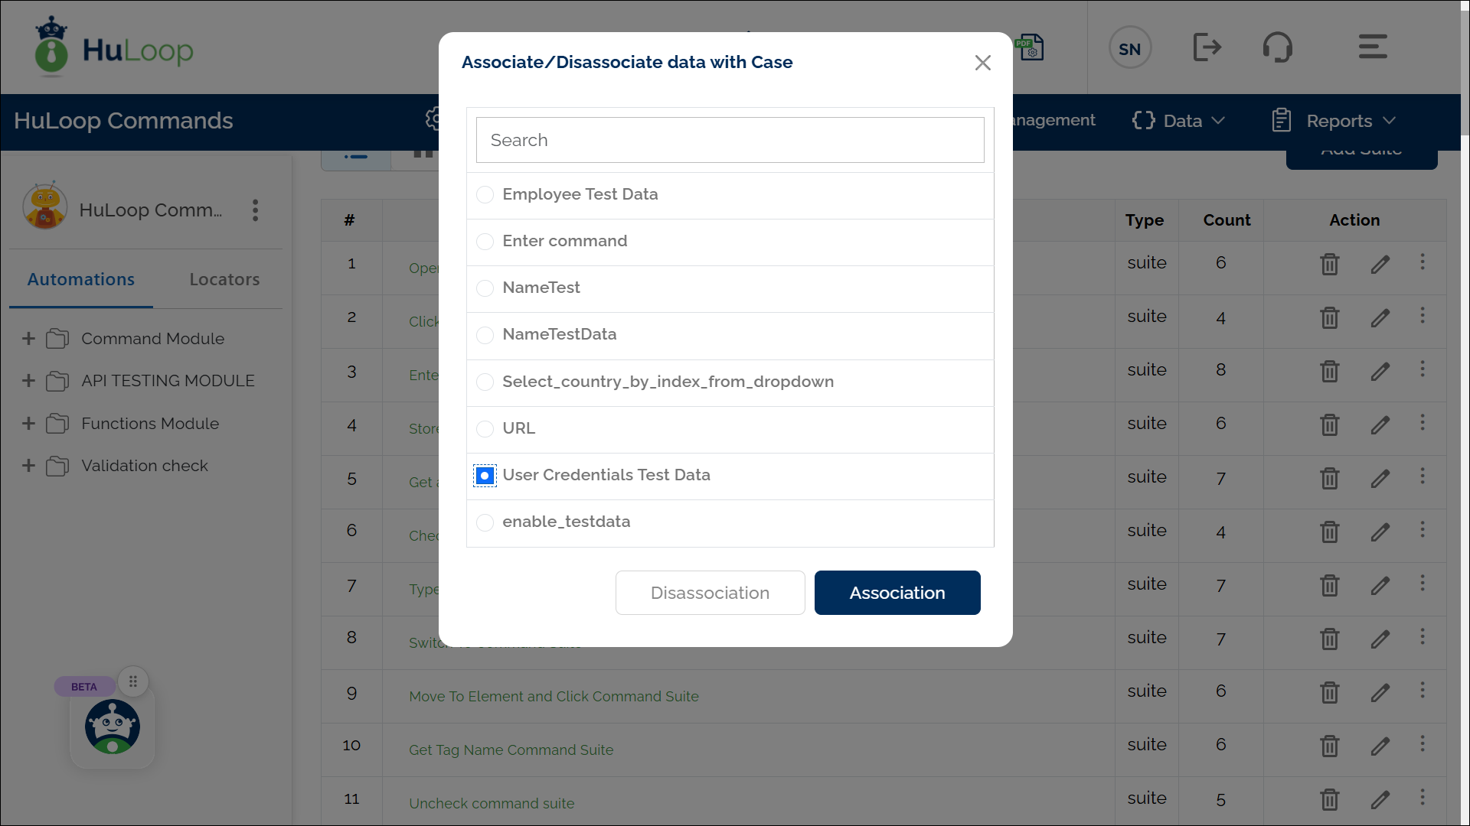Image resolution: width=1470 pixels, height=826 pixels.
Task: Click the Association button
Action: (x=897, y=593)
